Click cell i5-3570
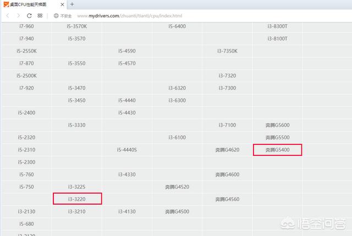This screenshot has width=352, height=236. 76,38
